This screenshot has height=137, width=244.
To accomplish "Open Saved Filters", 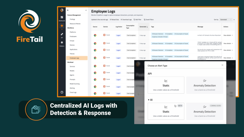I will (149, 20).
